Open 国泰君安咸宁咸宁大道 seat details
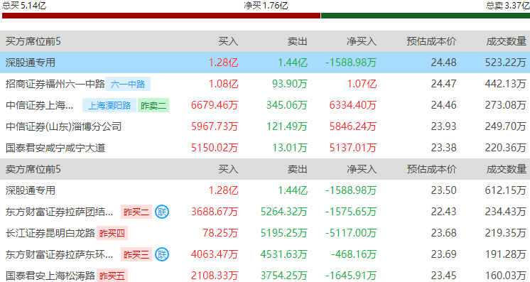 pyautogui.click(x=55, y=148)
